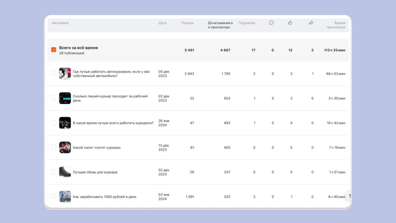Image resolution: width=396 pixels, height=223 pixels.
Task: Check the box for Лучшая обувь для курьера
Action: tap(54, 172)
